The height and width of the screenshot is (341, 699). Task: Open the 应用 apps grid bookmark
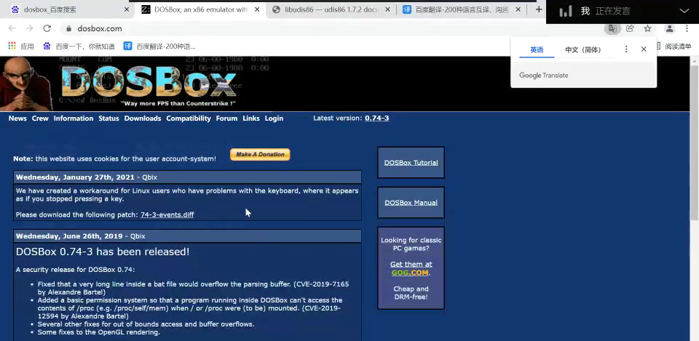[21, 46]
